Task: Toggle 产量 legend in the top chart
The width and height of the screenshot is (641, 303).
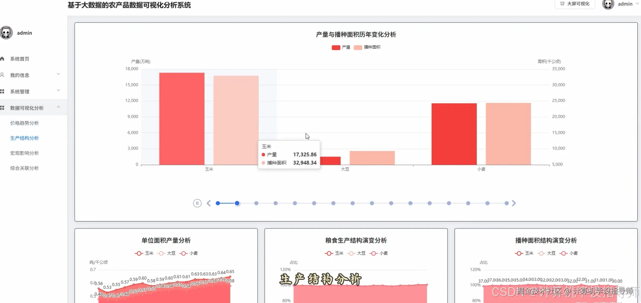Action: 341,48
